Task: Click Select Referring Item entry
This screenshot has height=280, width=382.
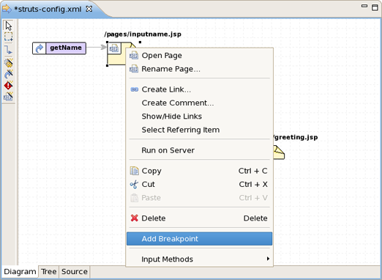Action: pyautogui.click(x=199, y=130)
